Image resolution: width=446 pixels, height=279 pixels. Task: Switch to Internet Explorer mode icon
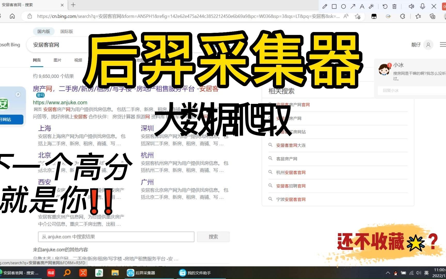point(388,16)
